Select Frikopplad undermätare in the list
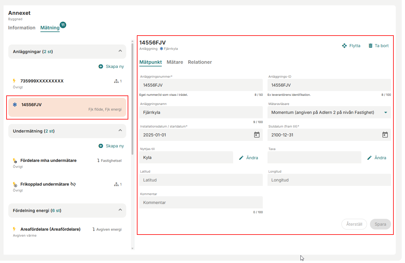 (45, 184)
